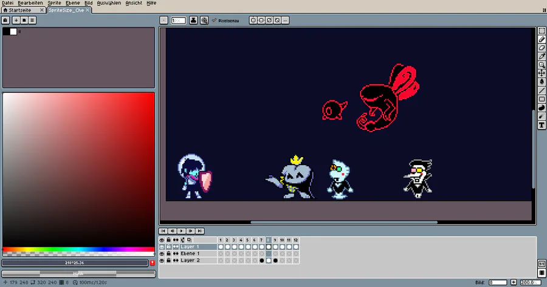Jump to the last frame
This screenshot has width=547, height=287.
pos(199,231)
